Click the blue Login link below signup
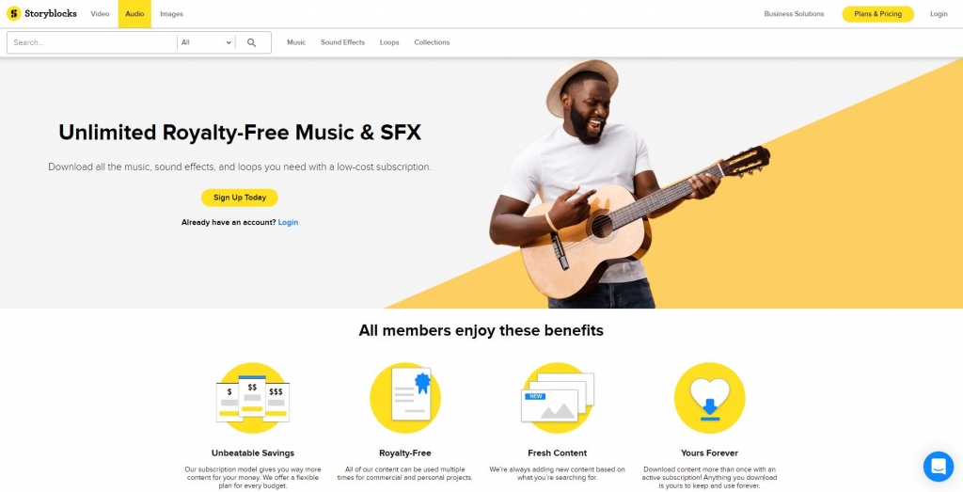963x492 pixels. pos(288,222)
